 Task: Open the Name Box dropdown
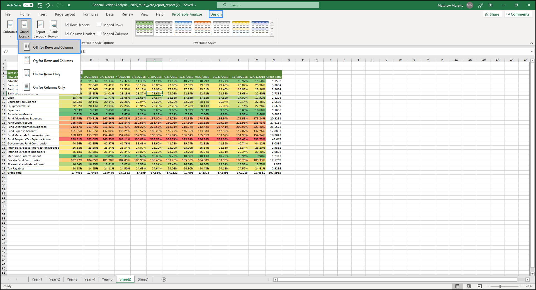coord(17,52)
